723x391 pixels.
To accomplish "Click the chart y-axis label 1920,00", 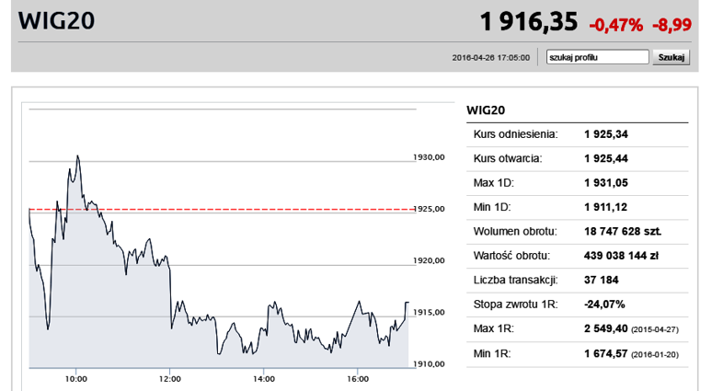I will 429,260.
